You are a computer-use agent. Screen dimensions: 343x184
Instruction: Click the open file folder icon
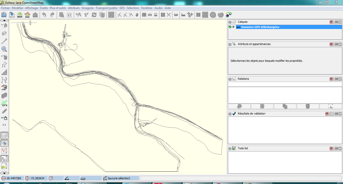pyautogui.click(x=4, y=15)
